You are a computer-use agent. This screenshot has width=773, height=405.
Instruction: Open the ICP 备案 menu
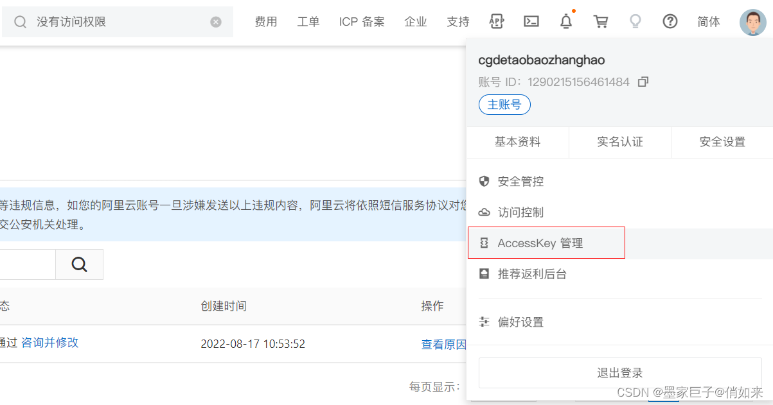(362, 22)
